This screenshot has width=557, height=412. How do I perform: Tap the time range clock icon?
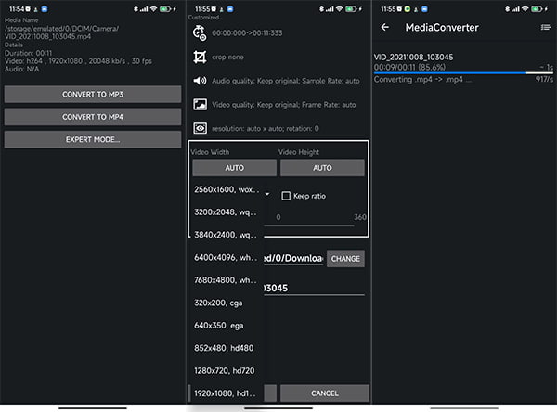(200, 33)
